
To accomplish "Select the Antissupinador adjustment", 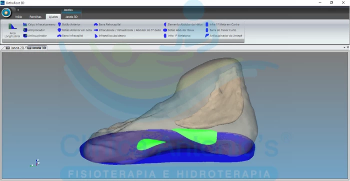I will (x=35, y=35).
